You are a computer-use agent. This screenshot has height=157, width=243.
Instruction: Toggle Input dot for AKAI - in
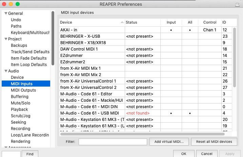pos(171,30)
